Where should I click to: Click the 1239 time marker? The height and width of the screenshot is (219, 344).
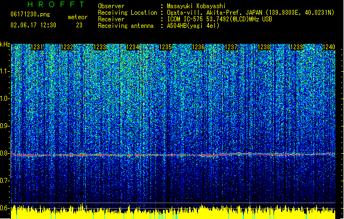[x=297, y=47]
